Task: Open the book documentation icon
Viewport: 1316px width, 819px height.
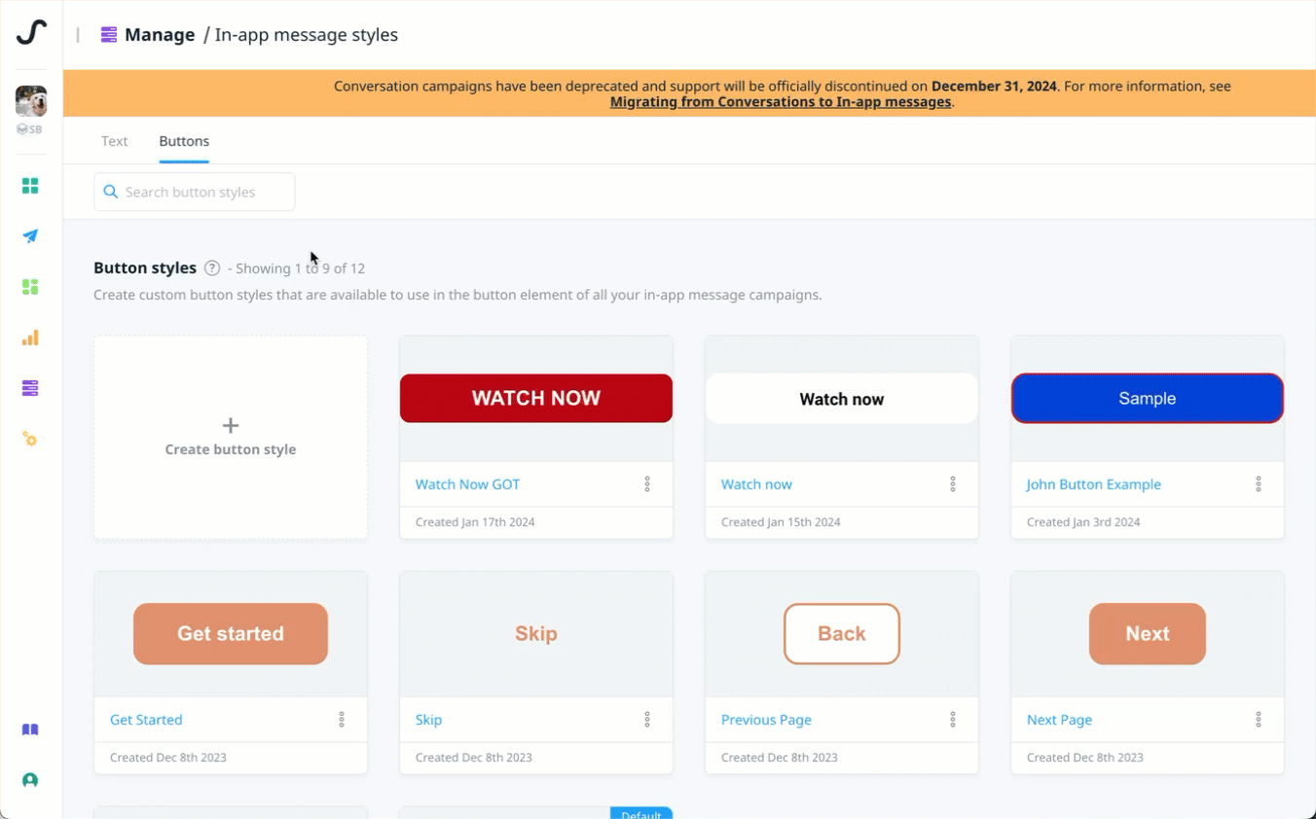Action: [x=30, y=730]
